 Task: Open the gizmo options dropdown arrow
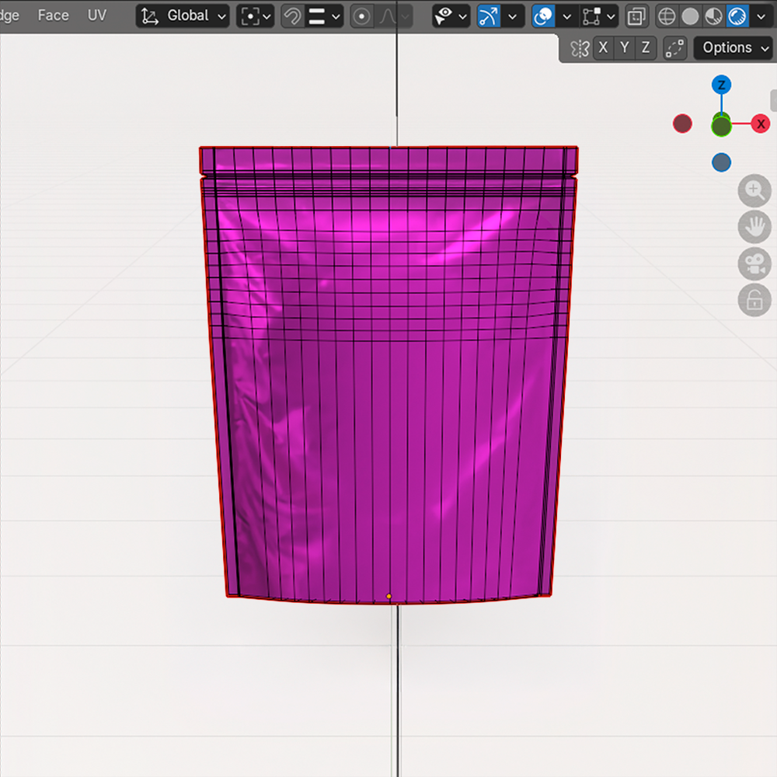[x=513, y=16]
